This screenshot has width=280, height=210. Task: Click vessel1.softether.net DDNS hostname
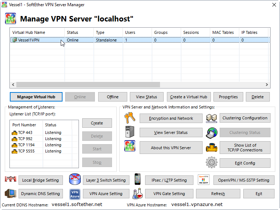[77, 204]
